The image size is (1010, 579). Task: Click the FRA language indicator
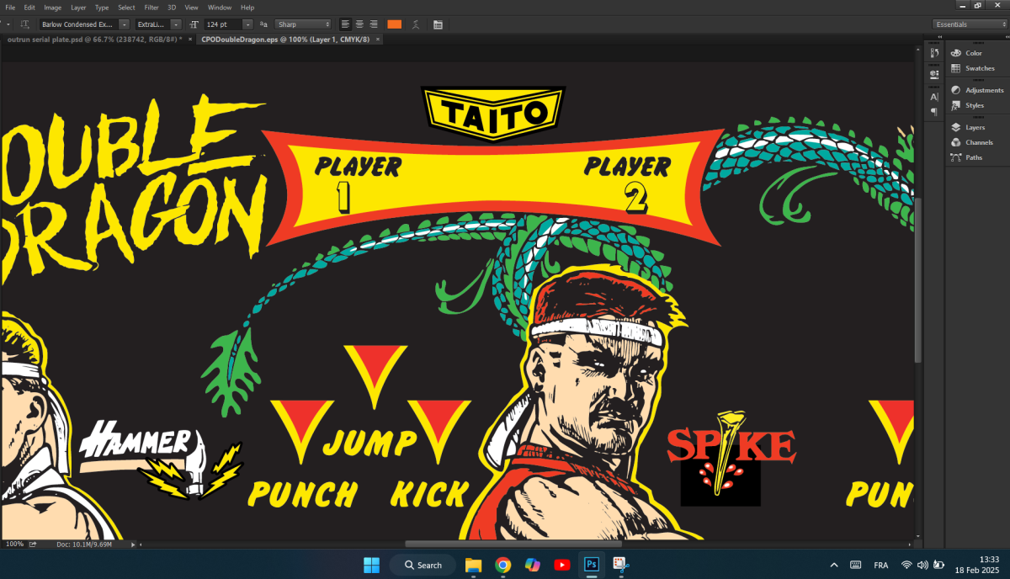point(881,565)
